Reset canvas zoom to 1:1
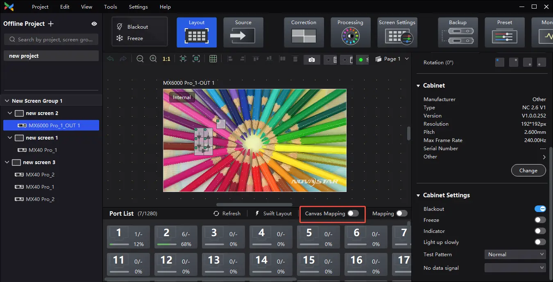Screen dimensions: 553x282 point(166,59)
